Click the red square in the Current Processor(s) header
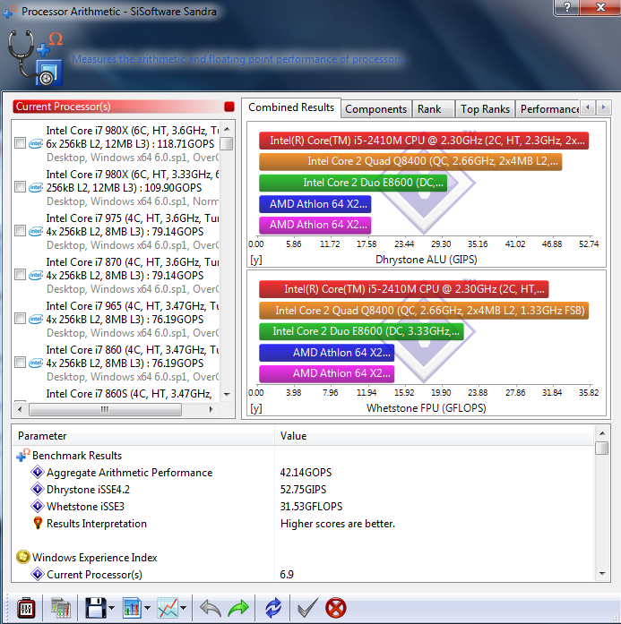Image resolution: width=621 pixels, height=624 pixels. [229, 107]
